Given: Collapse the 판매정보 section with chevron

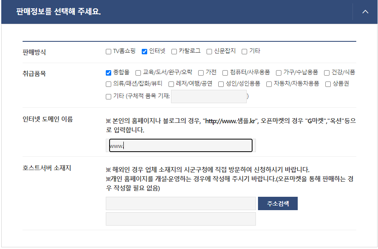Looking at the screenshot, I should 365,12.
